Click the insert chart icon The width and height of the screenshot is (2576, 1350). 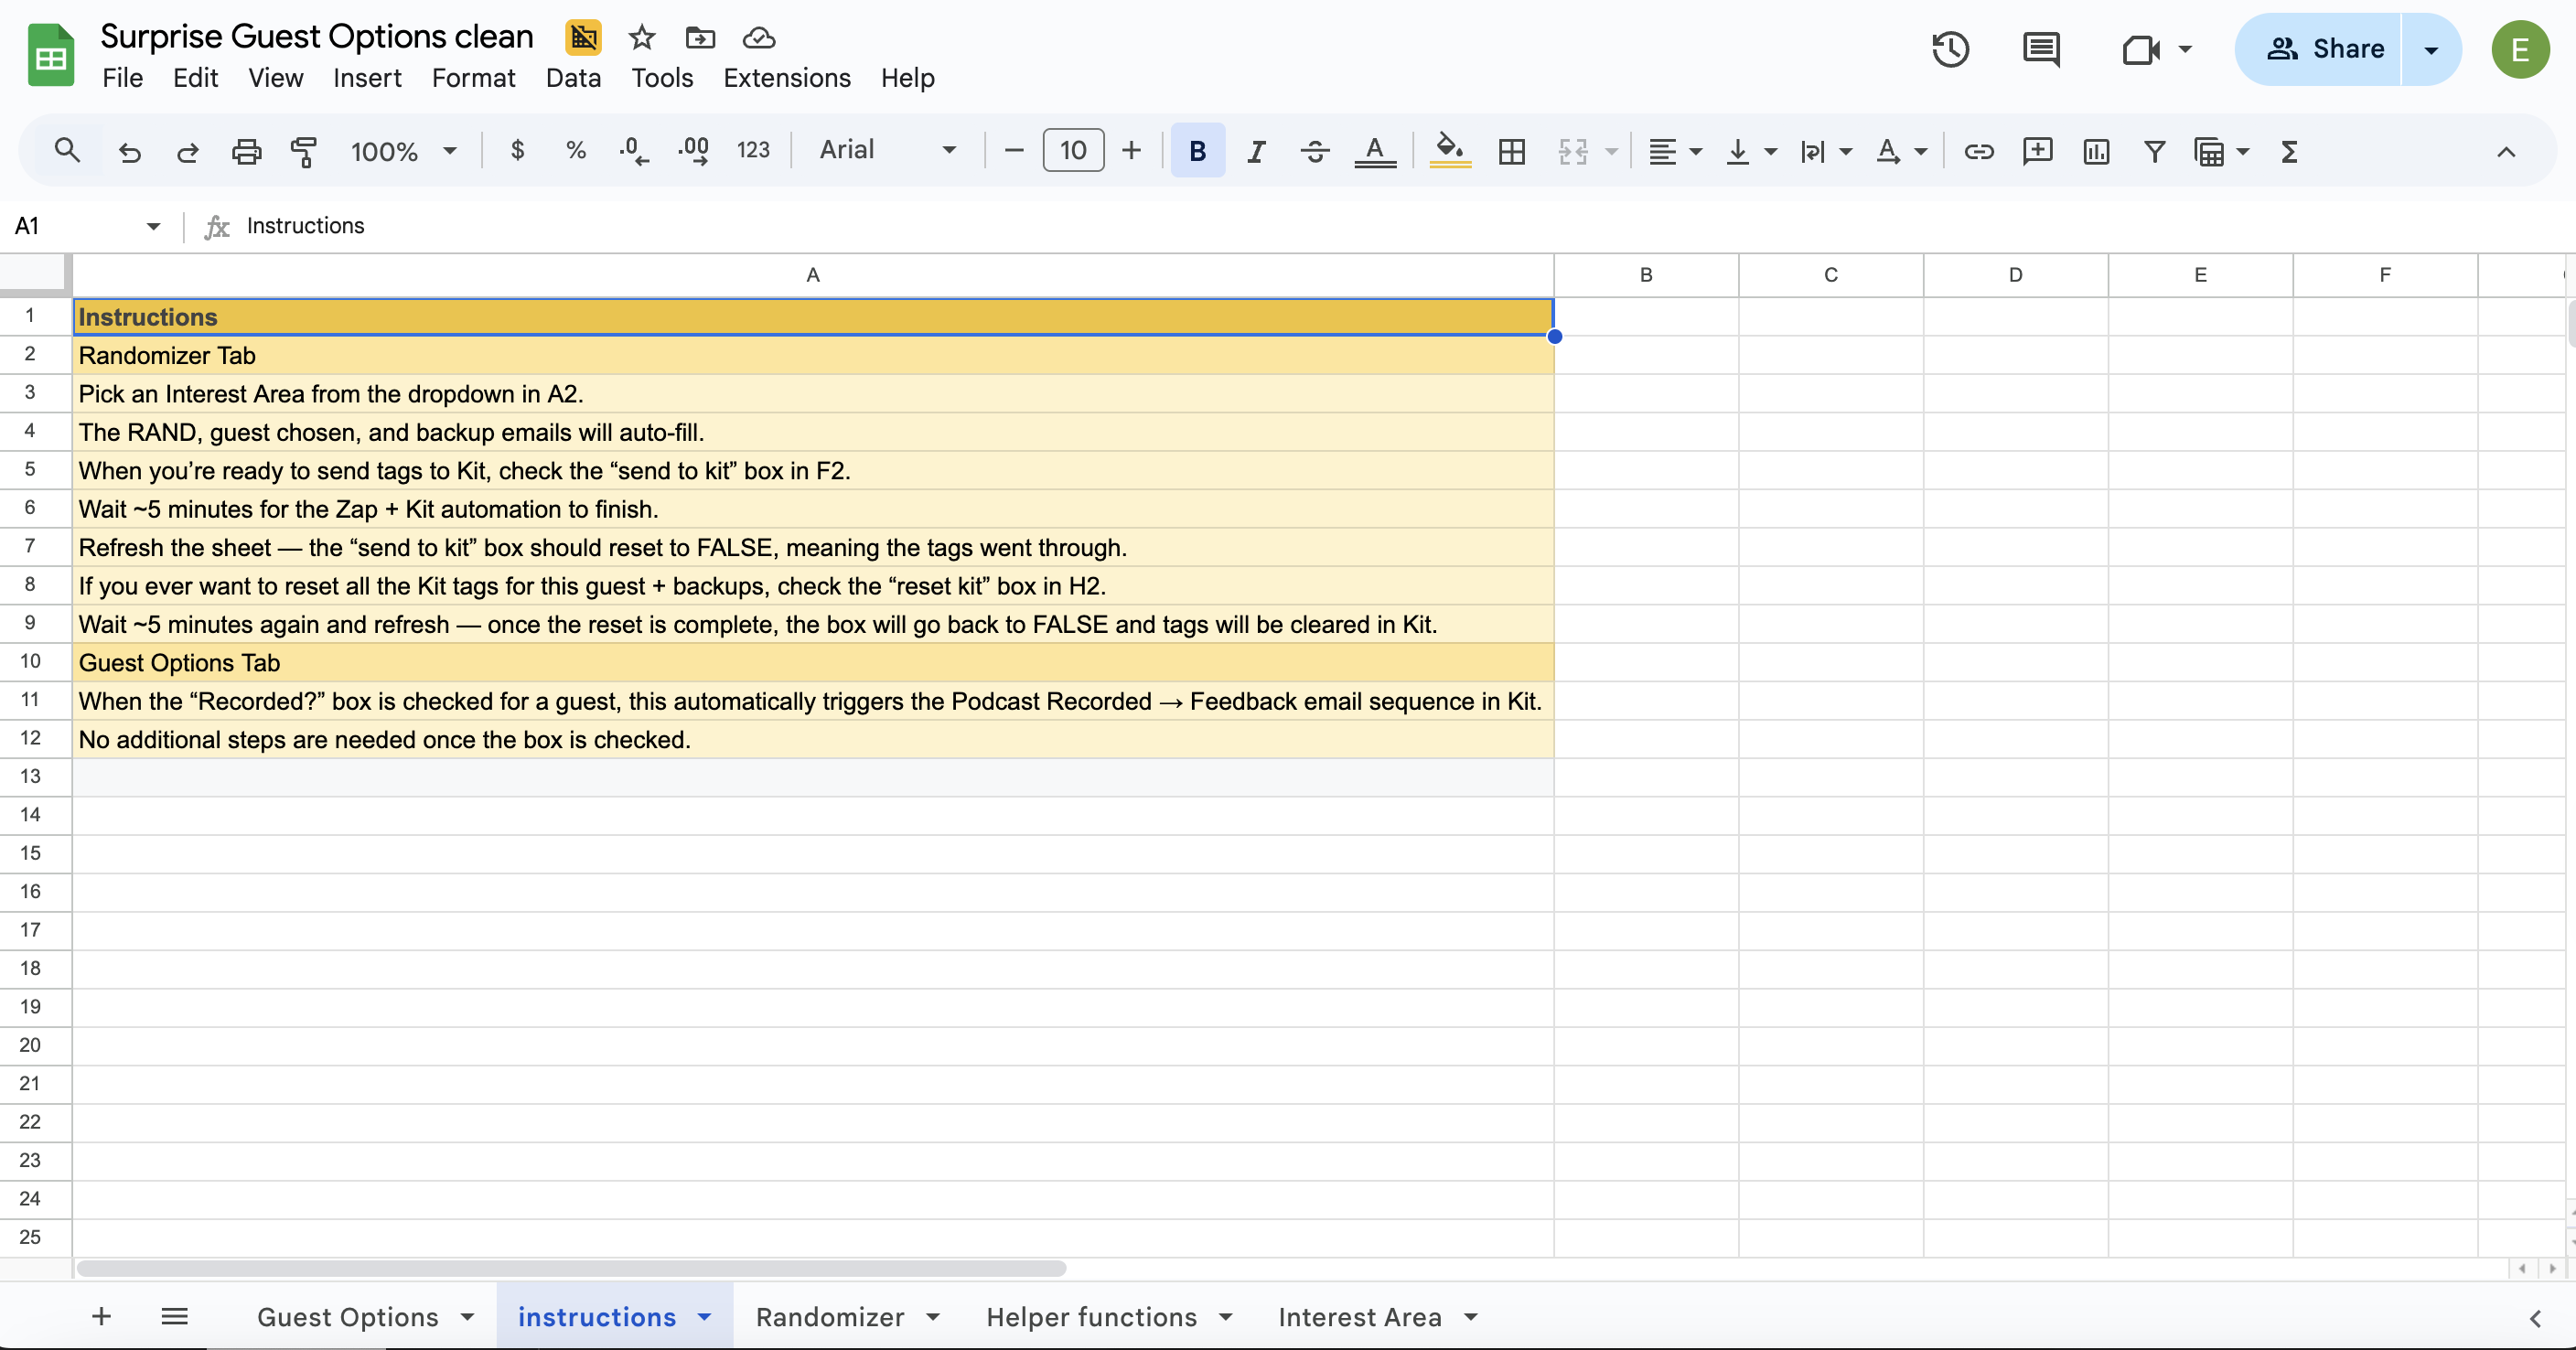pyautogui.click(x=2096, y=151)
